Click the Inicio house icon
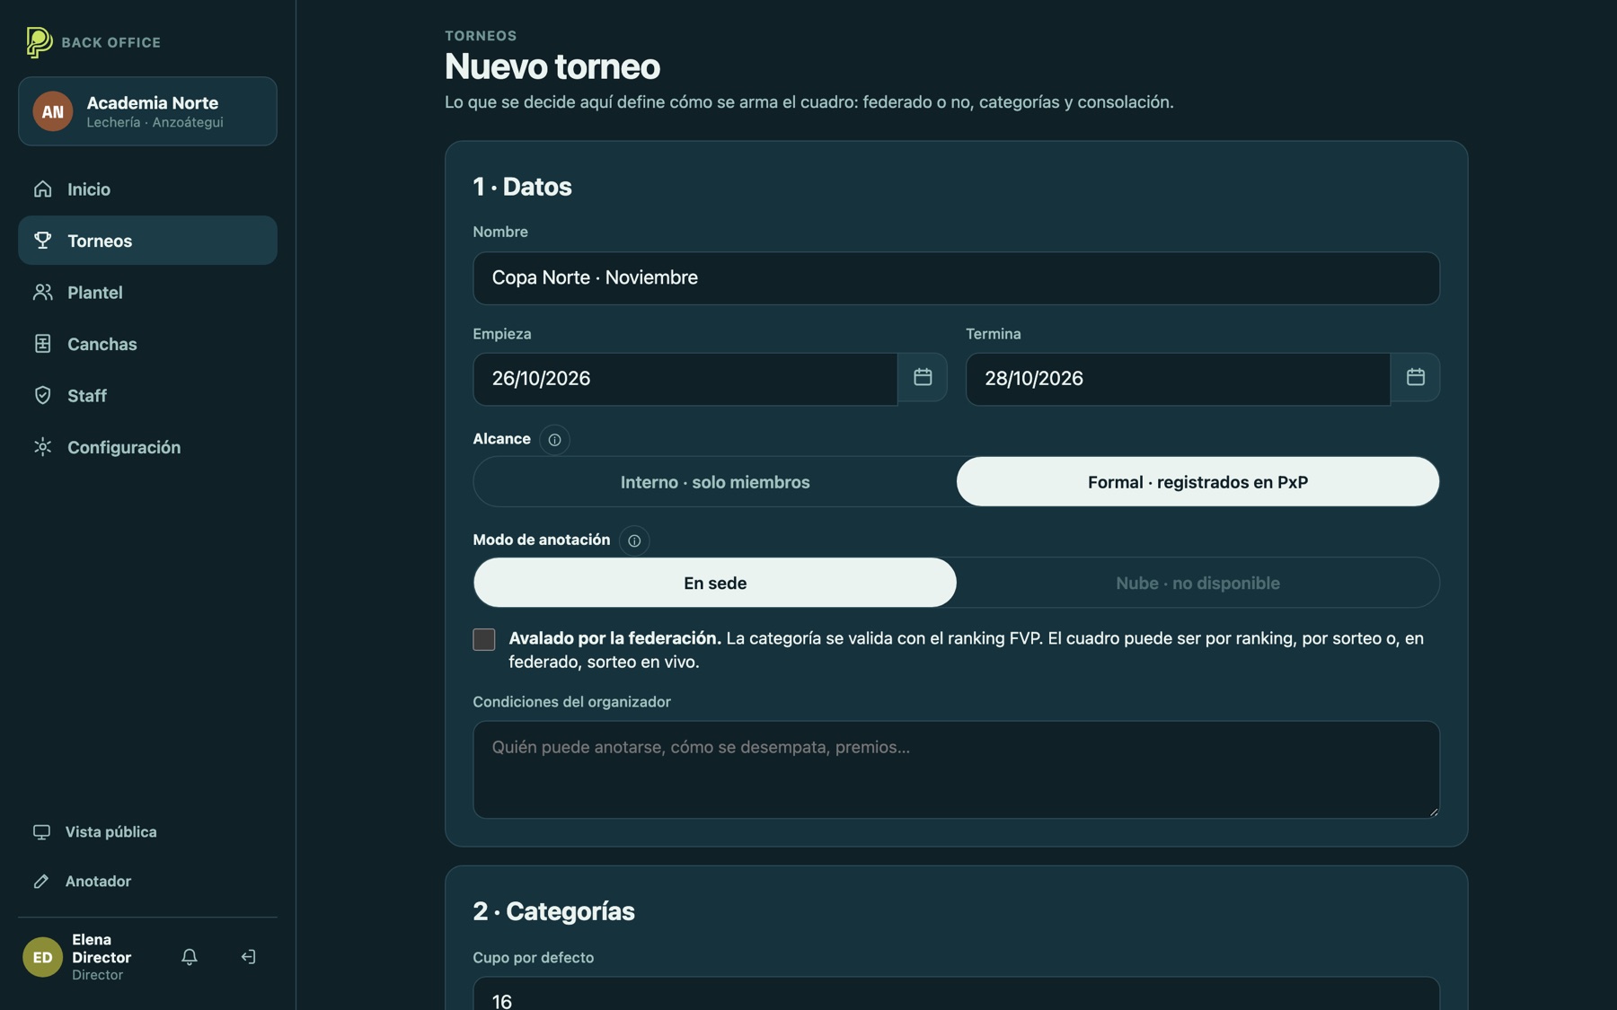1617x1010 pixels. (x=42, y=189)
